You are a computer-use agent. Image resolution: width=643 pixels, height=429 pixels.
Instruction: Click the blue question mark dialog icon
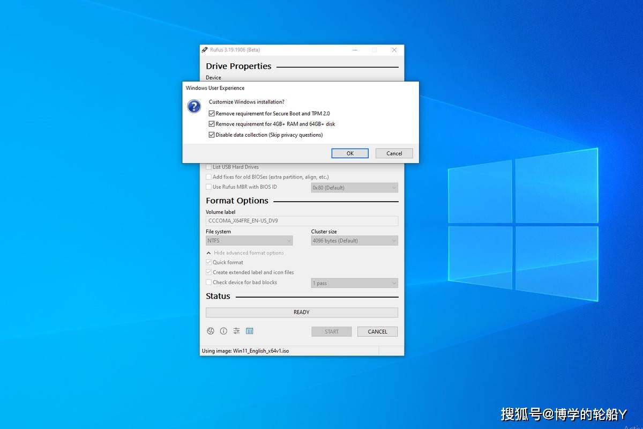[x=193, y=106]
